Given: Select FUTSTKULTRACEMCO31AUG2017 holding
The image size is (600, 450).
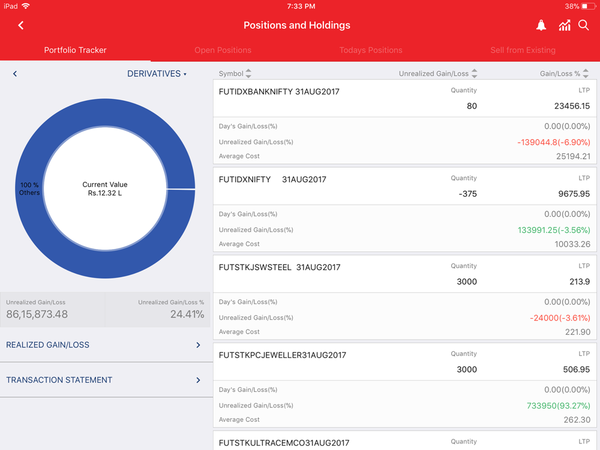Looking at the screenshot, I should click(404, 440).
